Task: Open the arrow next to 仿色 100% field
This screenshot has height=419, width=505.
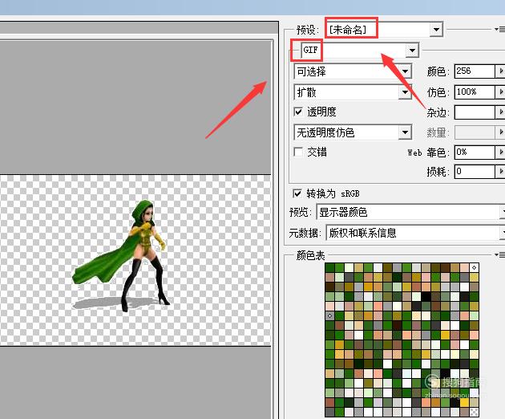Action: pyautogui.click(x=500, y=92)
